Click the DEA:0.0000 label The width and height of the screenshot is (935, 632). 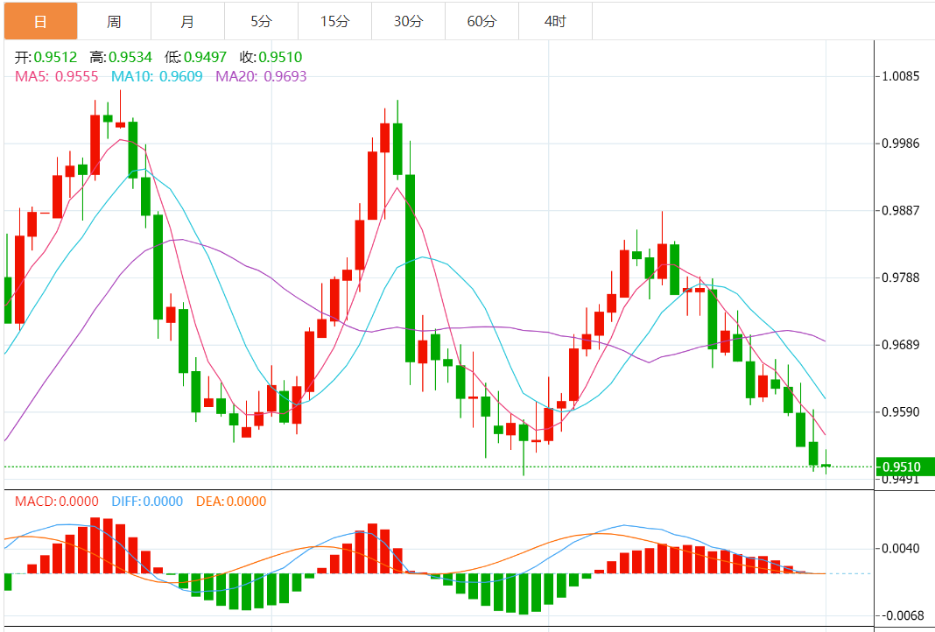tap(231, 502)
